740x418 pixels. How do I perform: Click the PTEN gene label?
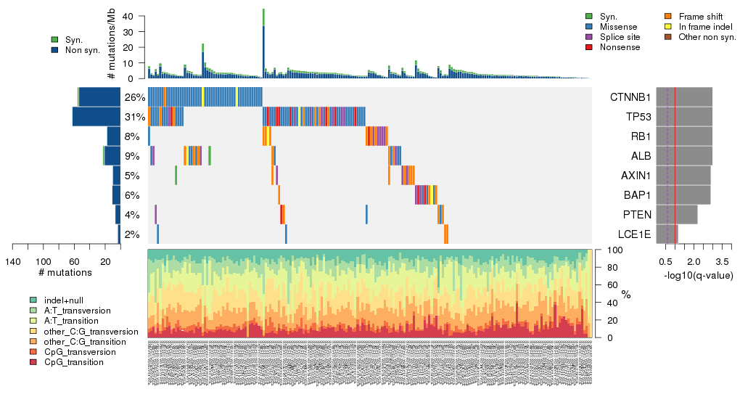(636, 215)
